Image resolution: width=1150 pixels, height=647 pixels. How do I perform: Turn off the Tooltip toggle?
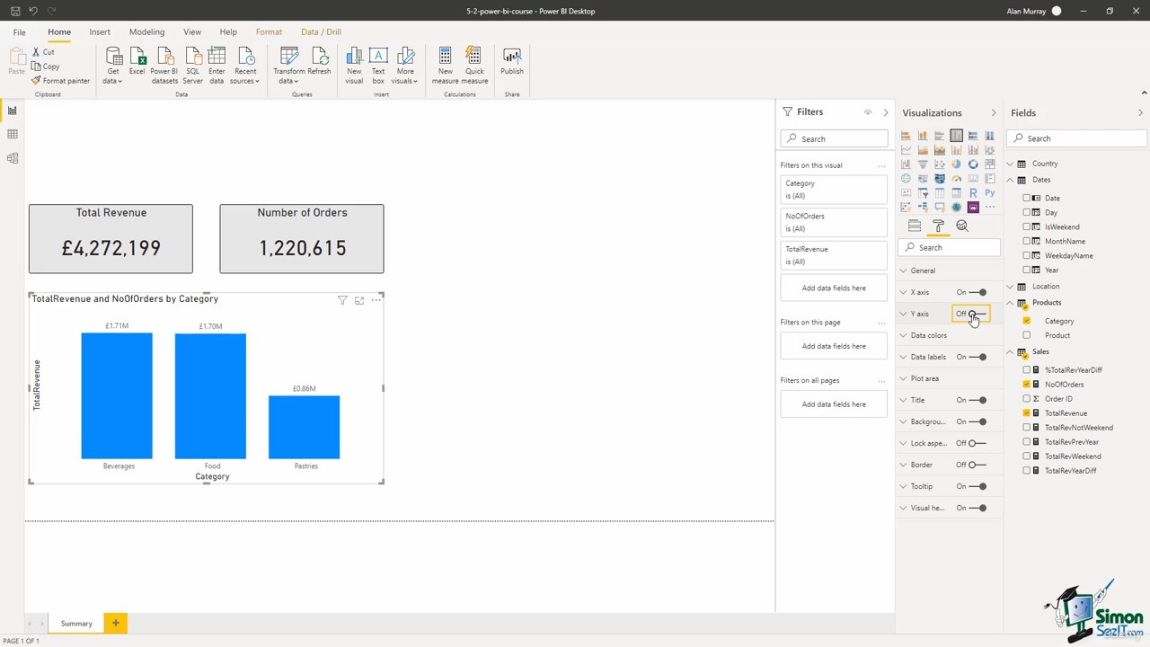click(x=978, y=486)
